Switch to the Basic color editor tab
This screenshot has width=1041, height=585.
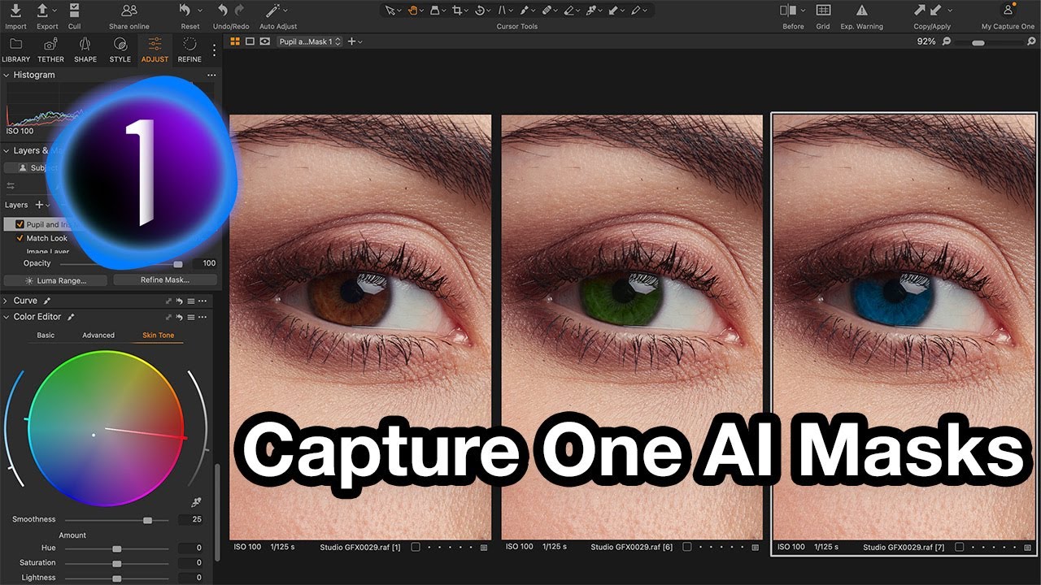pyautogui.click(x=46, y=336)
